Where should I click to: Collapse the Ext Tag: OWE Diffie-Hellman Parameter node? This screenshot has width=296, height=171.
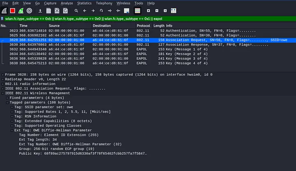click(x=12, y=130)
